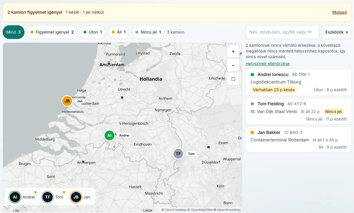Click Áll · 9 p ezelőtt status text
This screenshot has height=213, width=354.
point(333,147)
